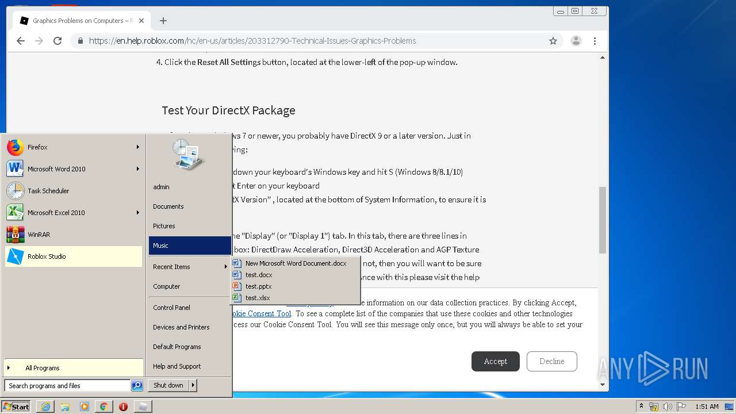This screenshot has width=736, height=414.
Task: Open Documents from Start menu
Action: [190, 206]
